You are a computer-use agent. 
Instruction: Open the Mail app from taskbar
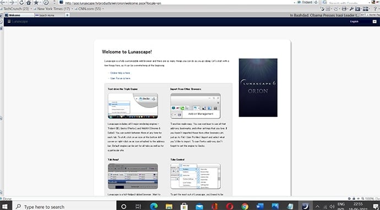[x=199, y=206]
